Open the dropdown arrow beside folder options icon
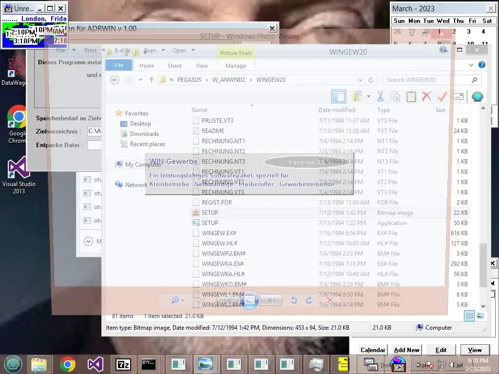The width and height of the screenshot is (499, 374). [x=368, y=96]
